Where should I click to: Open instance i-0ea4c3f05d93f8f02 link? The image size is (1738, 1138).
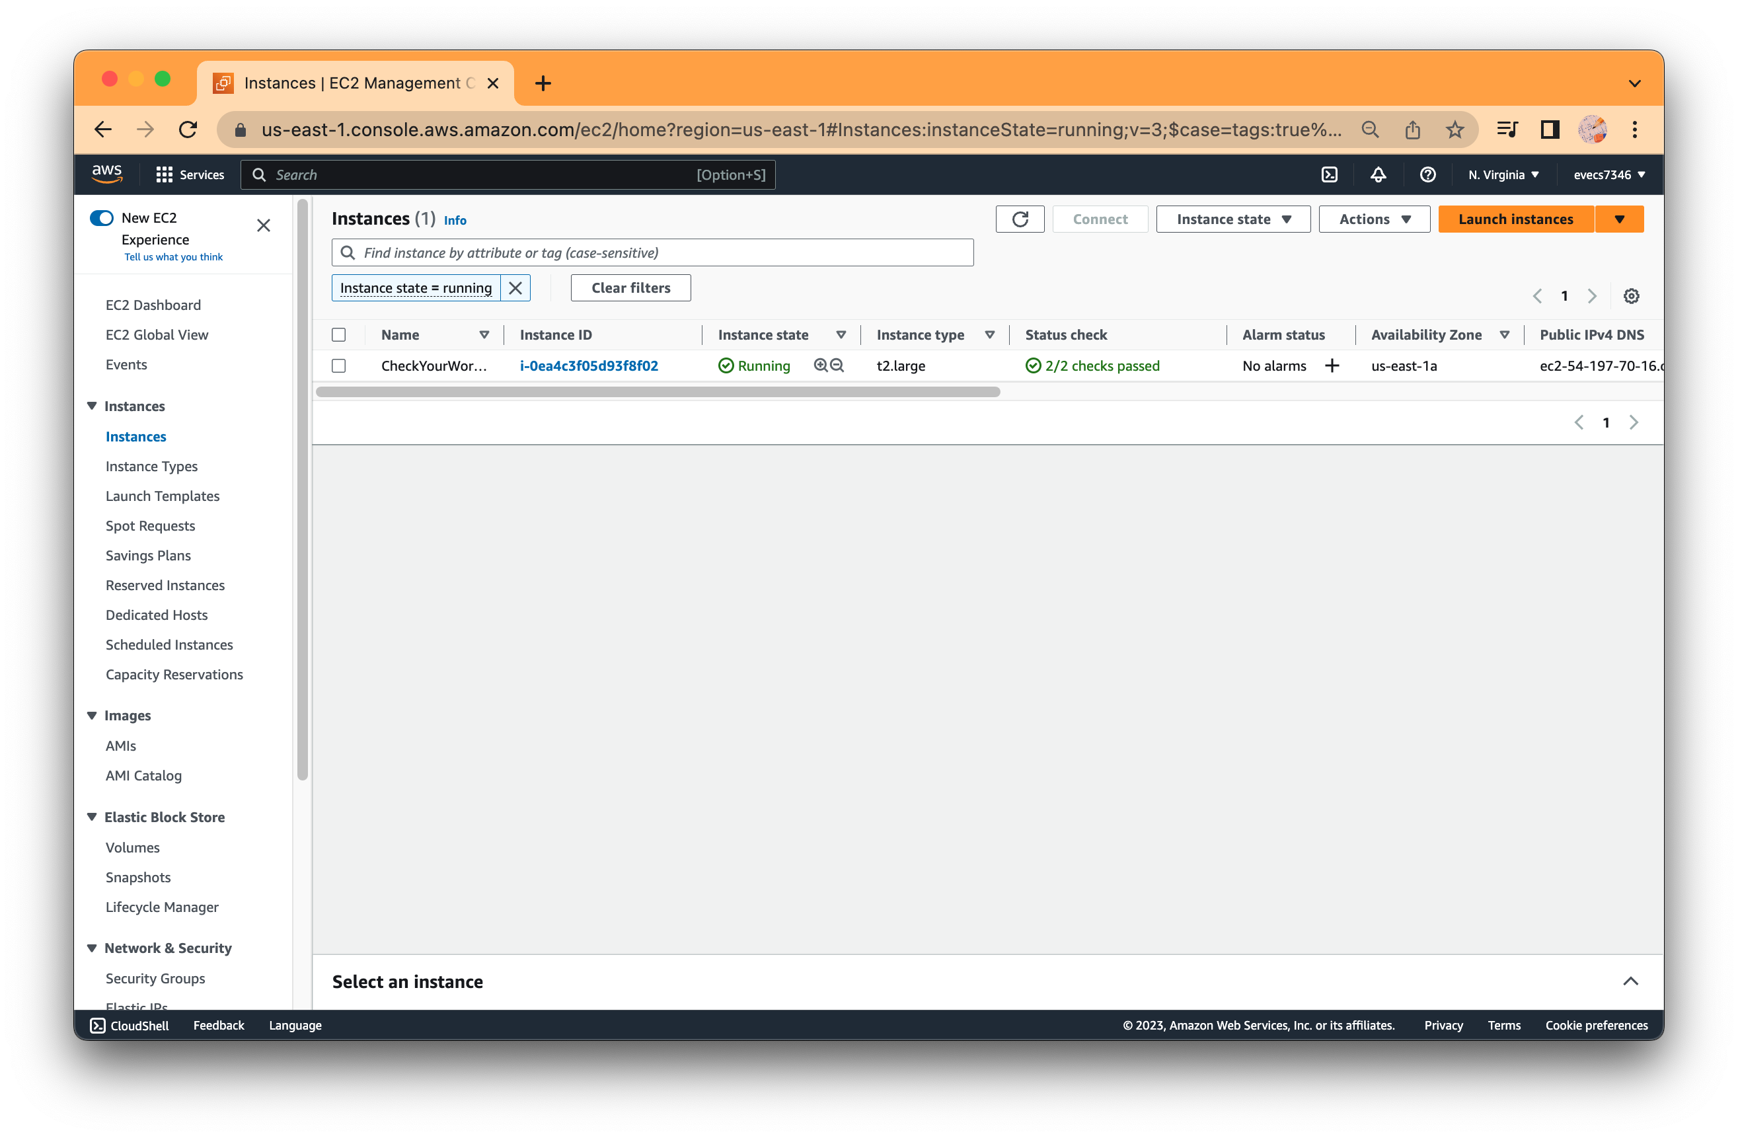(x=589, y=366)
